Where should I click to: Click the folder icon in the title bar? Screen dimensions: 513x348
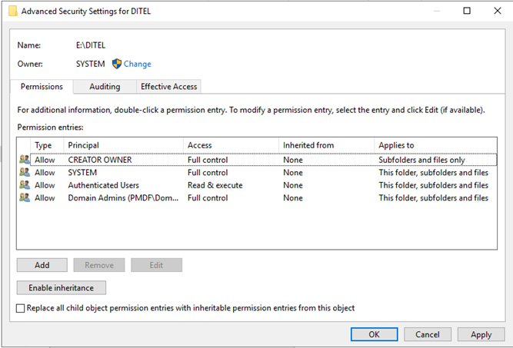pyautogui.click(x=11, y=12)
